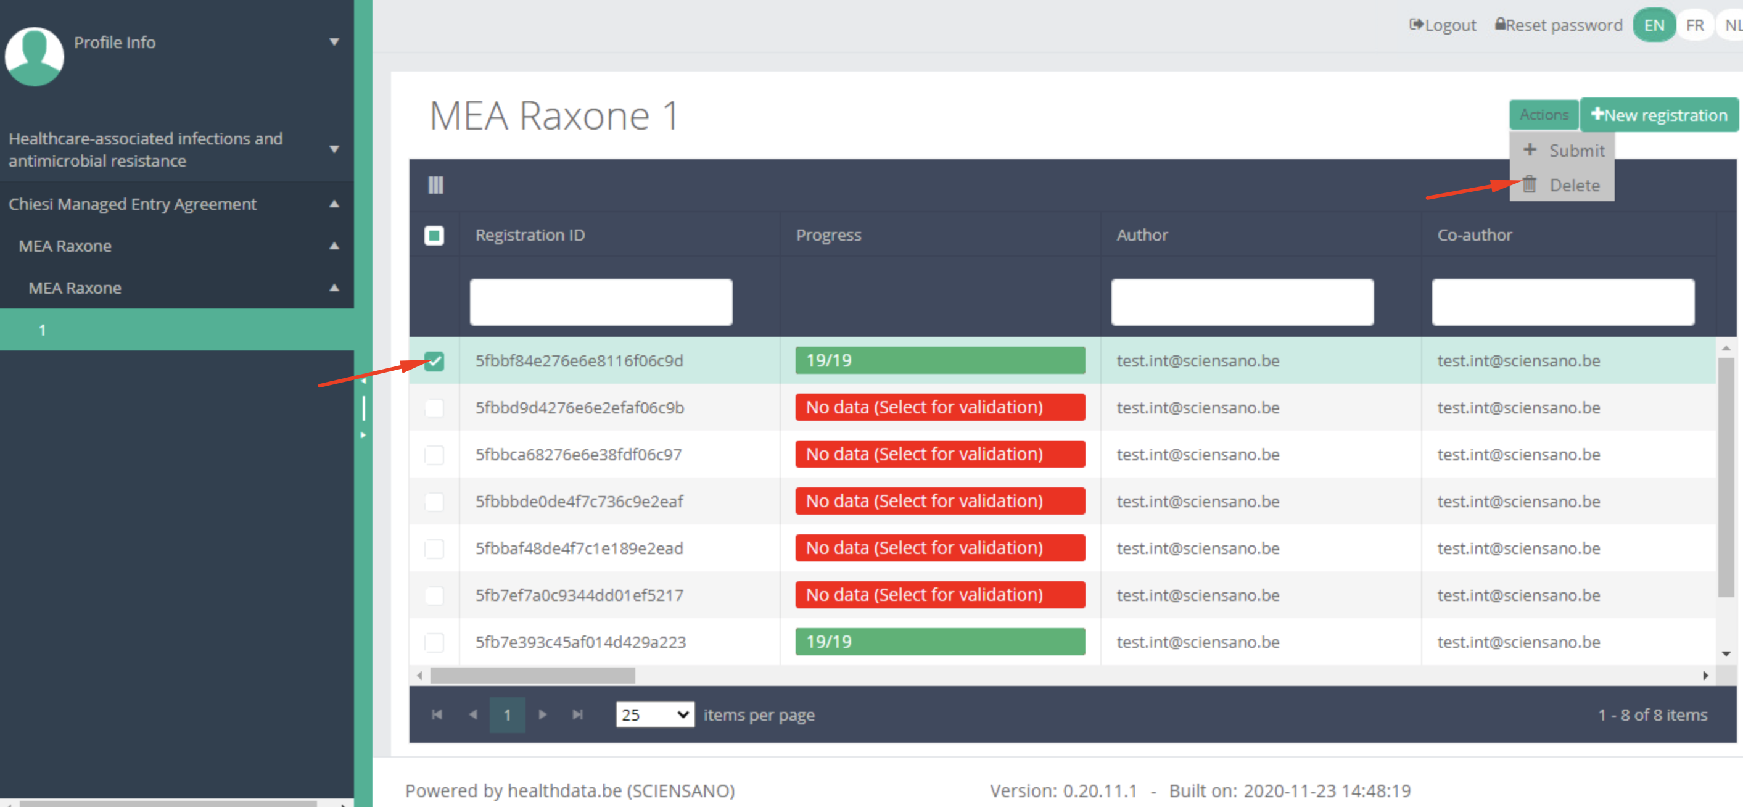Toggle select-all checkbox in table header
The height and width of the screenshot is (807, 1743).
point(434,236)
